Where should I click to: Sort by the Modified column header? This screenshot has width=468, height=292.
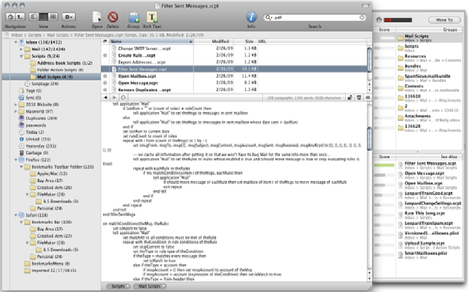coord(214,41)
